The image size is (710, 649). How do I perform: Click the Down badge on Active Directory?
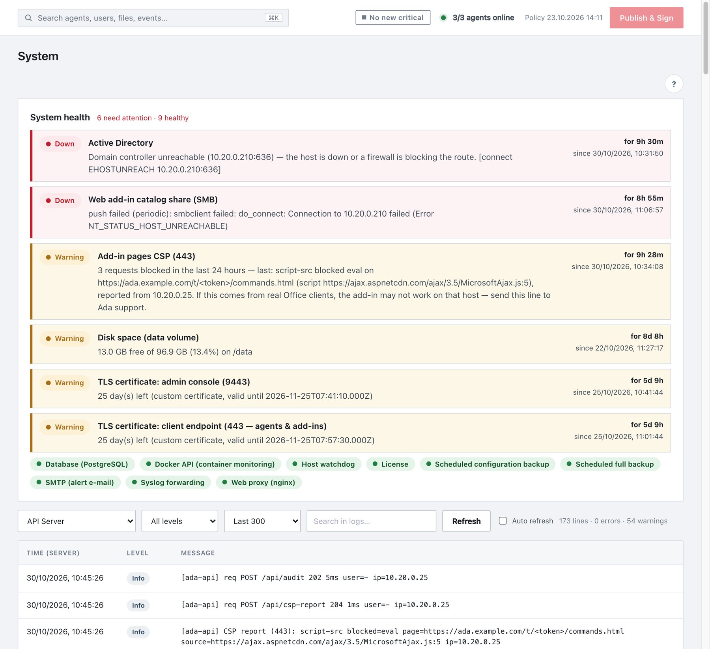pyautogui.click(x=60, y=144)
